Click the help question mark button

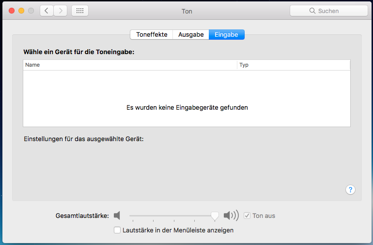point(351,190)
